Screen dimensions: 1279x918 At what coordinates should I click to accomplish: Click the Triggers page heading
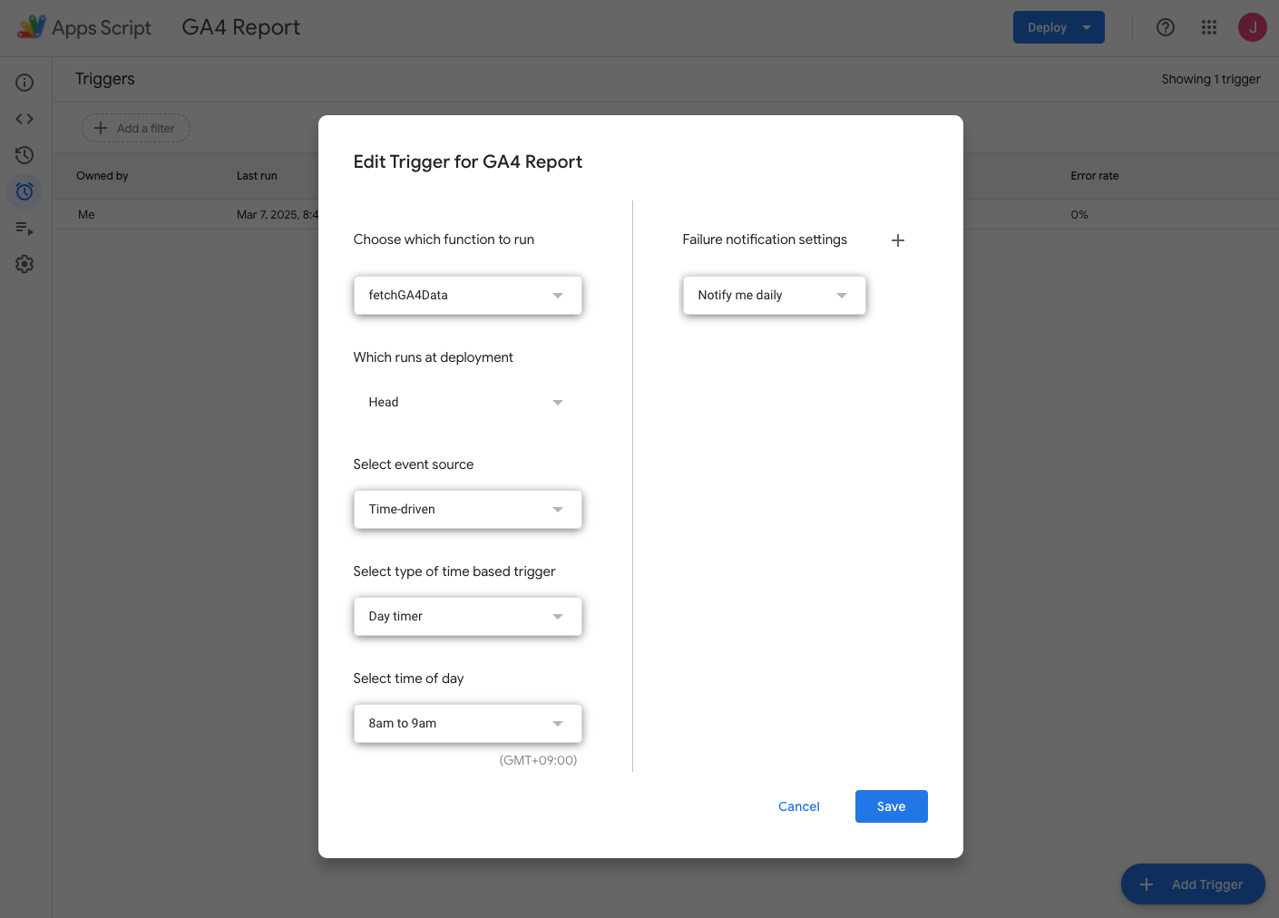(105, 79)
